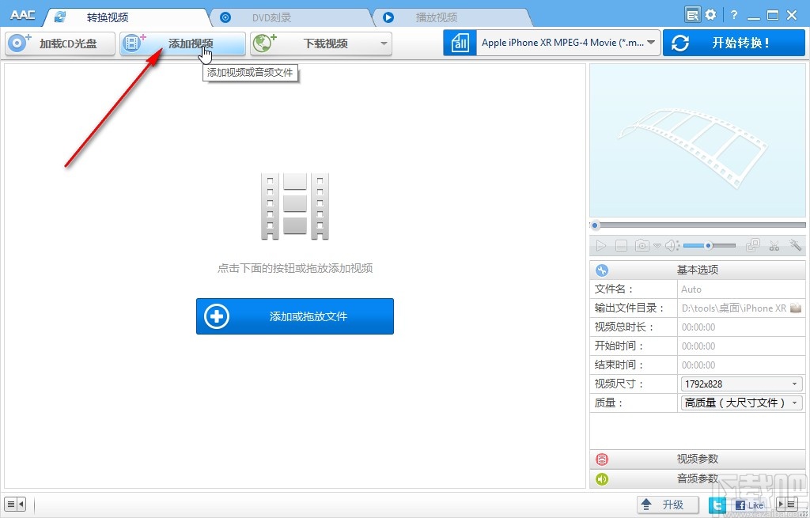Screen dimensions: 810x518
Task: Click the Twitter icon at bottom right
Action: pos(717,504)
